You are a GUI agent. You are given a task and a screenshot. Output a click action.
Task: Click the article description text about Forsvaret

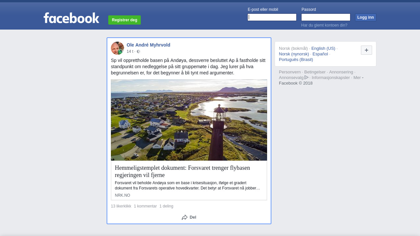[187, 186]
